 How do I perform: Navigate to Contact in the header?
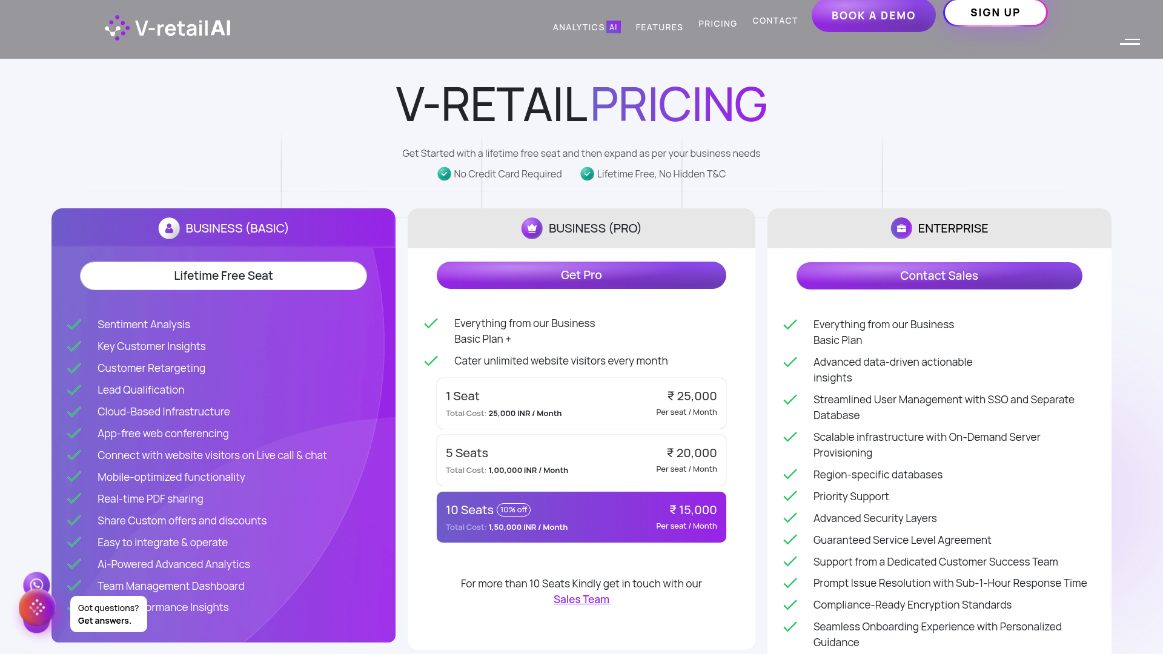pos(775,21)
